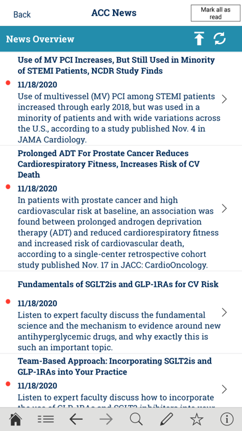242x431 pixels.
Task: Open the Team-Based Approach article chevron
Action: coord(224,389)
